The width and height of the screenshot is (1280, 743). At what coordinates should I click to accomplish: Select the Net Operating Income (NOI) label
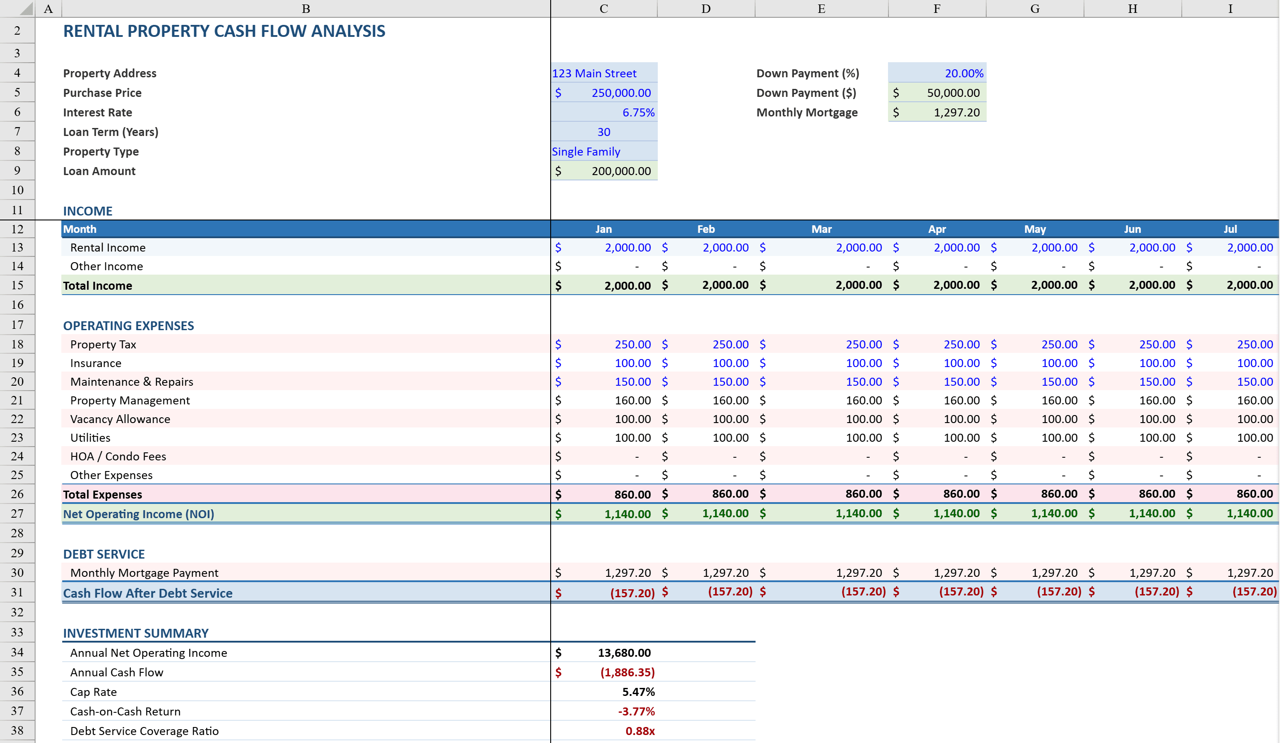pyautogui.click(x=138, y=513)
